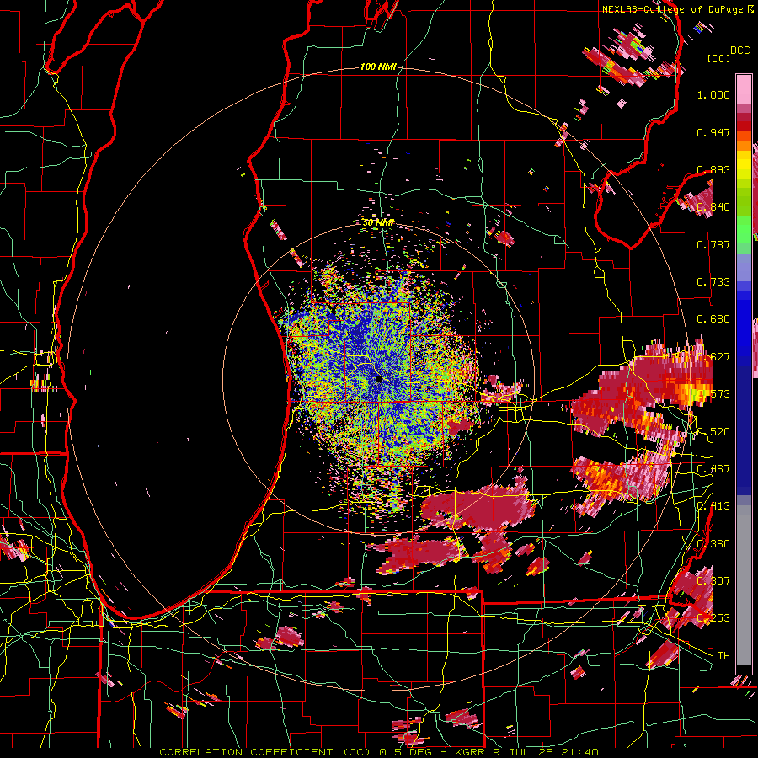Click the yellow segment of the color bar

[x=744, y=167]
